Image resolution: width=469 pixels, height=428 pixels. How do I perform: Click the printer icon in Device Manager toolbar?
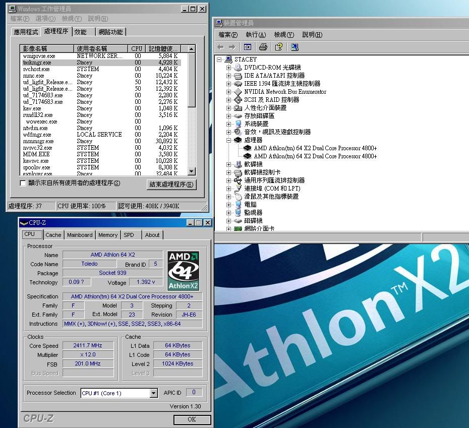[263, 47]
